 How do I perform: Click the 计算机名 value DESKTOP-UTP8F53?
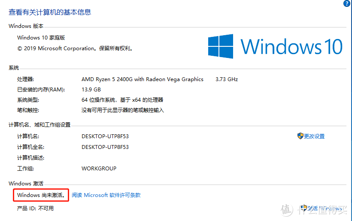coord(105,136)
